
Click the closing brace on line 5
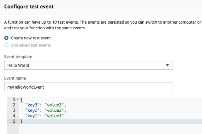pos(21,121)
